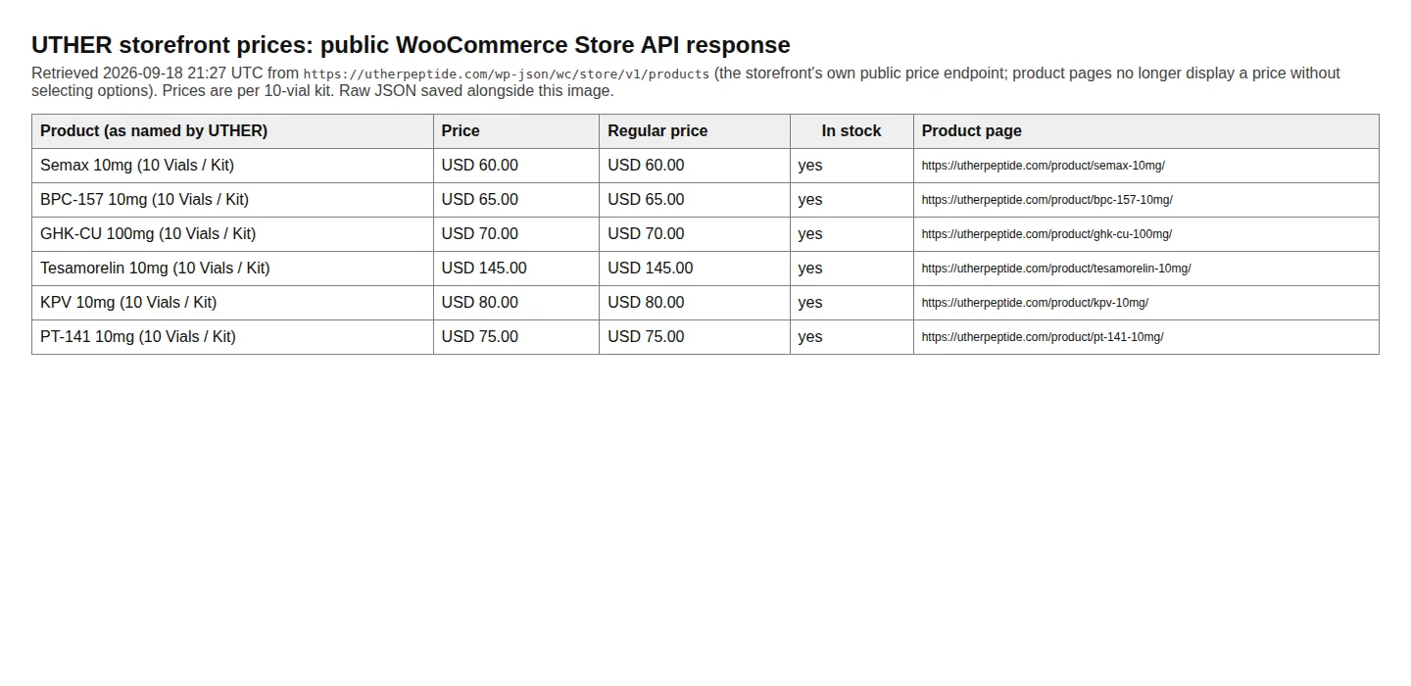Click the semax-10mg product page URL
The width and height of the screenshot is (1411, 686).
(x=1043, y=166)
